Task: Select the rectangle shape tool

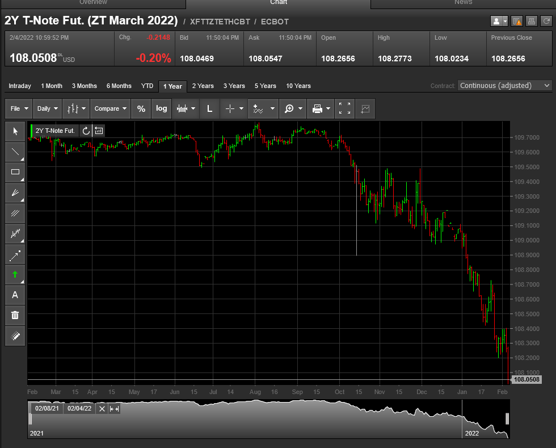Action: [15, 172]
